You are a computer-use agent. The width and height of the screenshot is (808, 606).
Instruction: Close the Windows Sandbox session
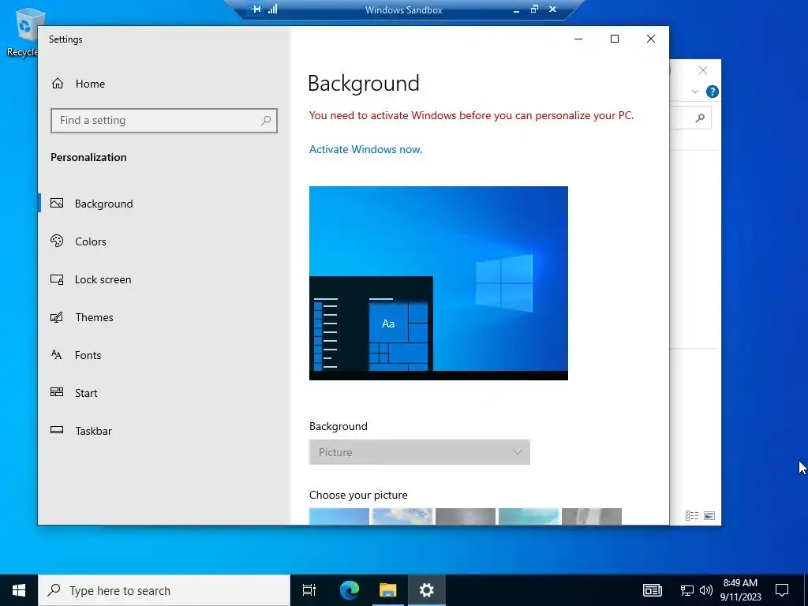click(x=553, y=9)
